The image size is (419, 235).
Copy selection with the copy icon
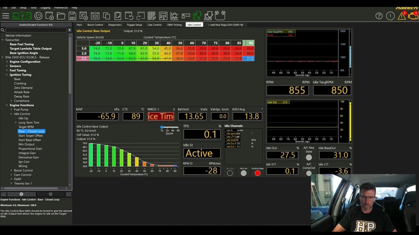pyautogui.click(x=106, y=16)
